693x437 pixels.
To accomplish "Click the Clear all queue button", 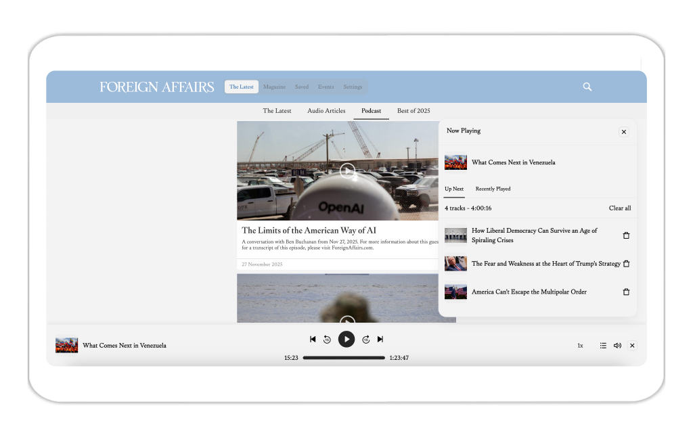I will [619, 208].
